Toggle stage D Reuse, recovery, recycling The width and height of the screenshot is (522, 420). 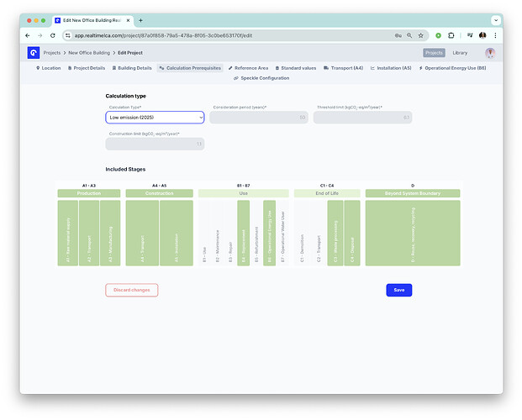413,233
